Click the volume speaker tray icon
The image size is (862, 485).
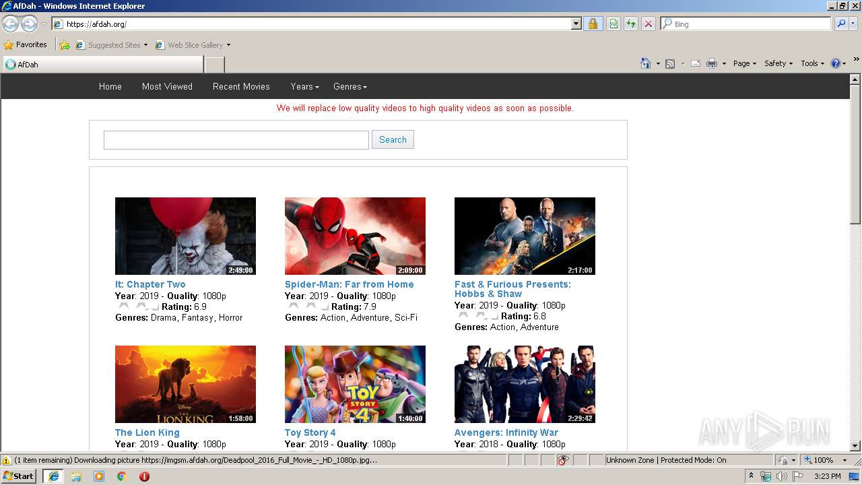(781, 476)
